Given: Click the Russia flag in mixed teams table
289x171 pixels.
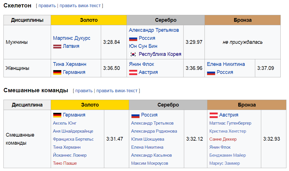Looking at the screenshot, I should pyautogui.click(x=135, y=115).
